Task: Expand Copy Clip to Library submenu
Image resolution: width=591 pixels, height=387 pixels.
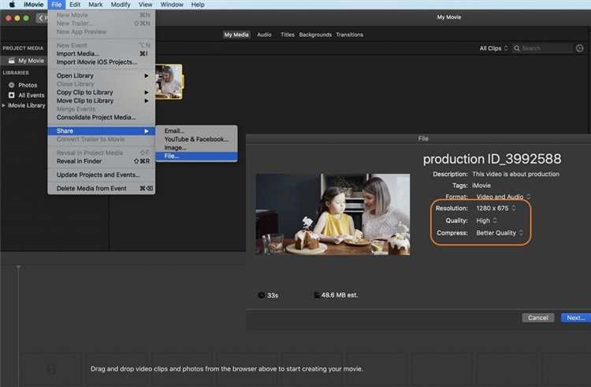Action: pos(102,92)
